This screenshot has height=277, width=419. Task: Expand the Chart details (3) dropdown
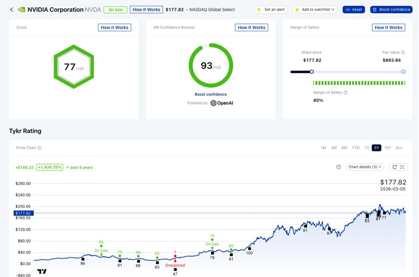(x=365, y=167)
